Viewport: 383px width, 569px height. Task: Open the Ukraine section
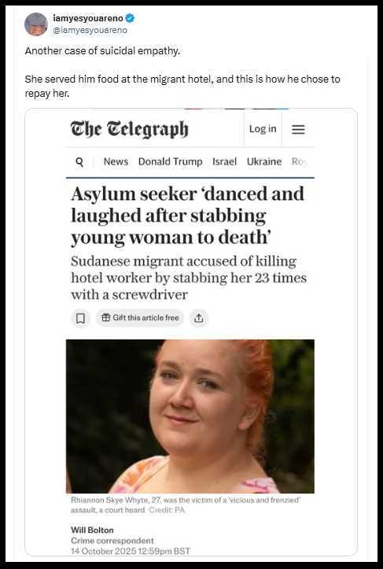[264, 161]
